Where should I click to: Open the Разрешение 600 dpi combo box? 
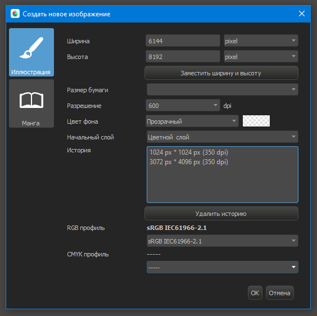click(183, 105)
